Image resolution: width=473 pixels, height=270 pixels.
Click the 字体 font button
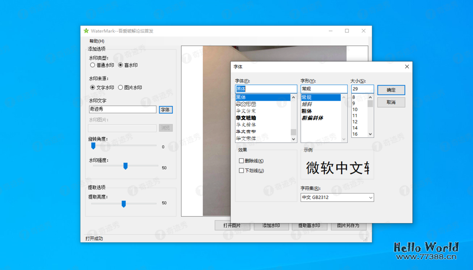click(166, 109)
